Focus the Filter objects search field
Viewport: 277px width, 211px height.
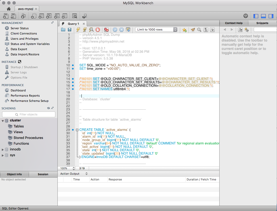click(29, 114)
